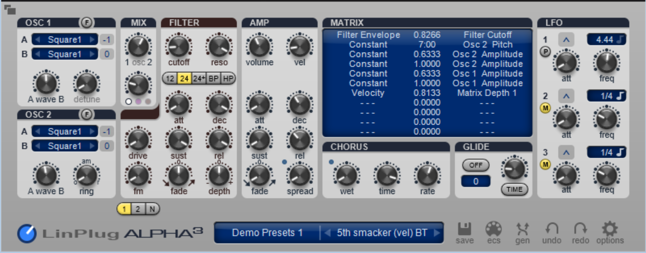This screenshot has height=253, width=646.
Task: Adjust the filter cutoff knob
Action: point(178,46)
